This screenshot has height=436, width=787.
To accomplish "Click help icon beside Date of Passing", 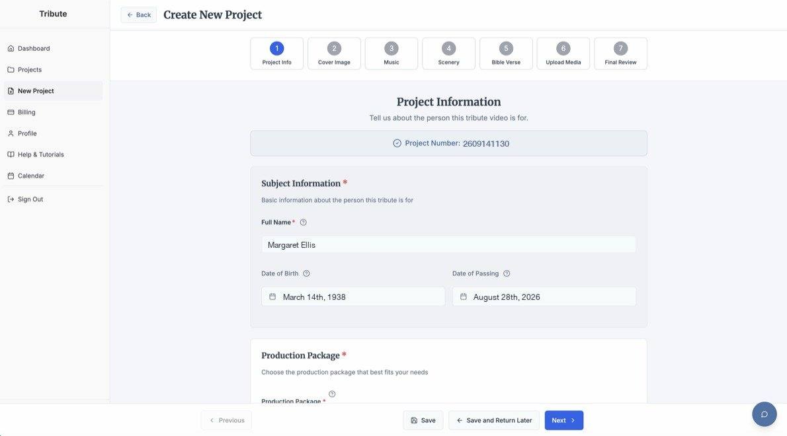I will pos(507,273).
